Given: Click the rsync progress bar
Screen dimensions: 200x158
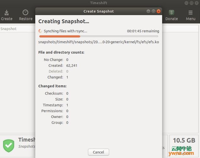Looking at the screenshot, I should click(x=99, y=36).
